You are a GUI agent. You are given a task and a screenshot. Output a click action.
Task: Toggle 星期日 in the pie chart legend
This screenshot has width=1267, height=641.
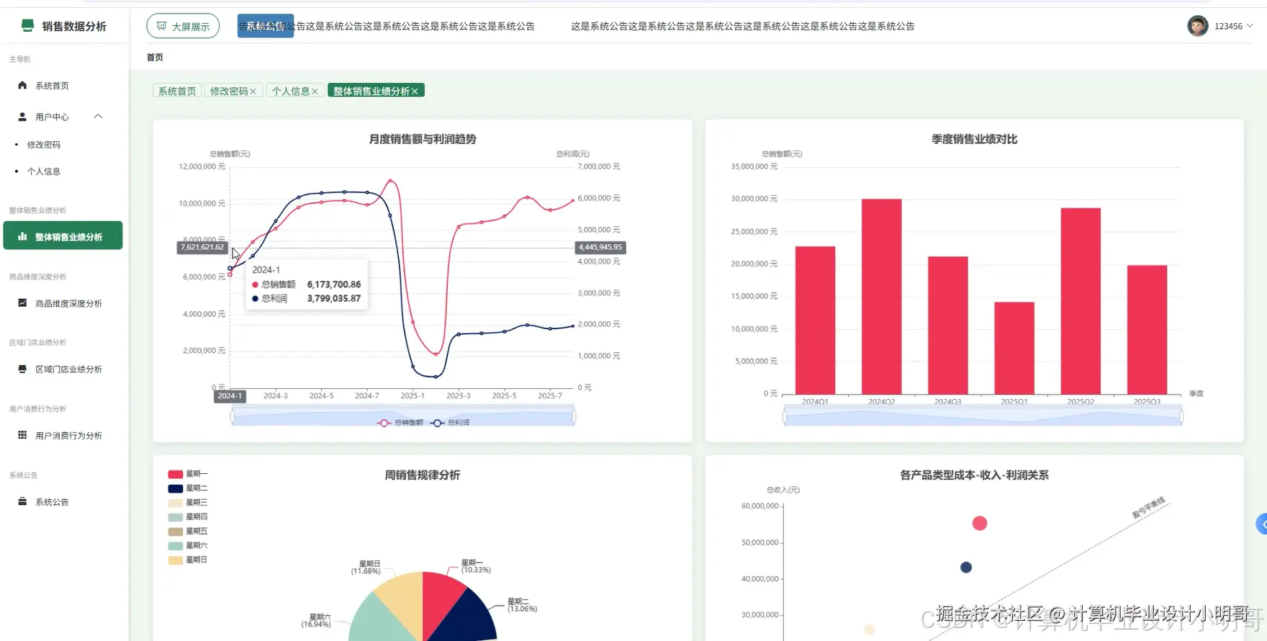click(187, 560)
